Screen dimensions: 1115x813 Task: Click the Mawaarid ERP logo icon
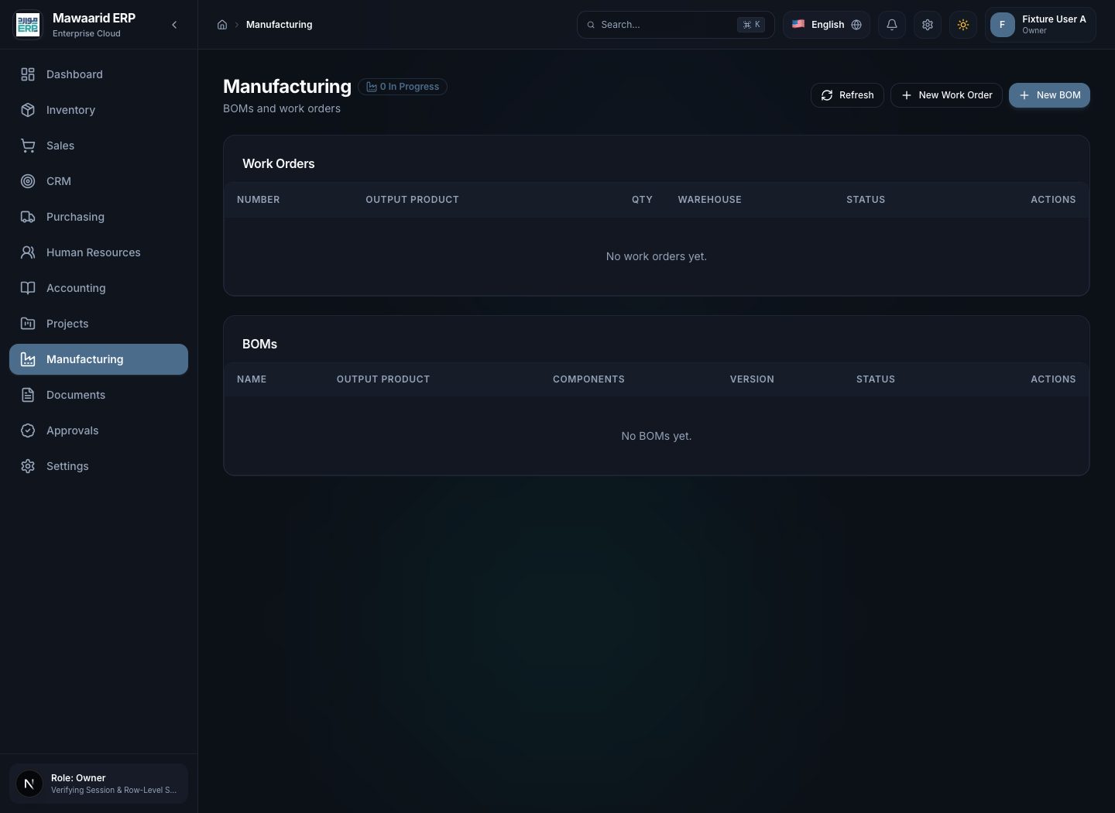pyautogui.click(x=28, y=25)
